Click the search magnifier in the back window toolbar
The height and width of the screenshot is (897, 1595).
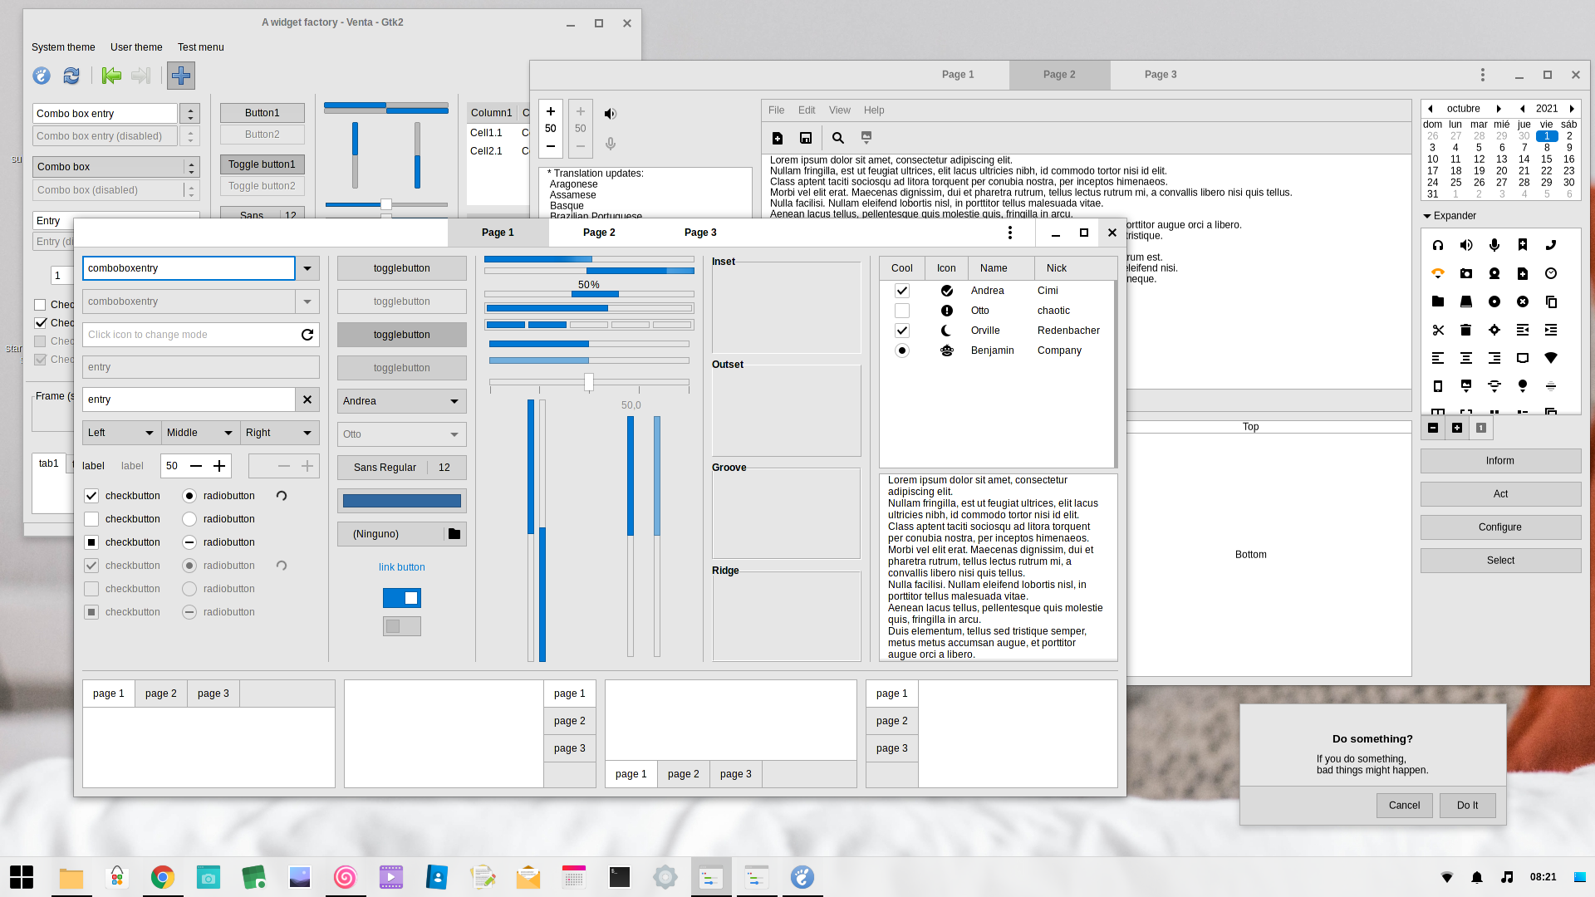838,138
